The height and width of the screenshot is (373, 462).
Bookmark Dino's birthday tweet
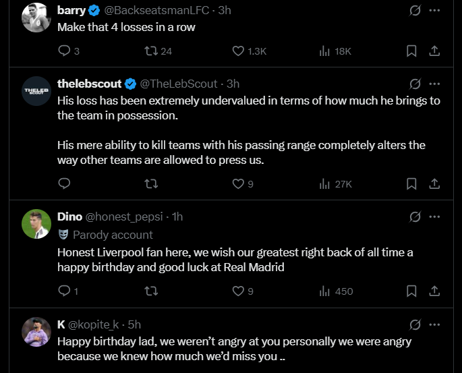tap(411, 291)
